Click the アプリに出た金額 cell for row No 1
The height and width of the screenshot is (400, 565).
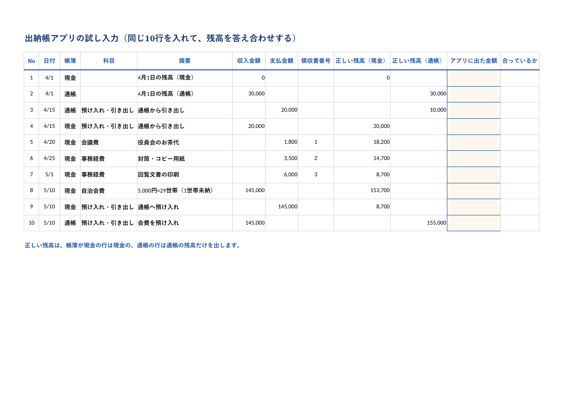474,78
